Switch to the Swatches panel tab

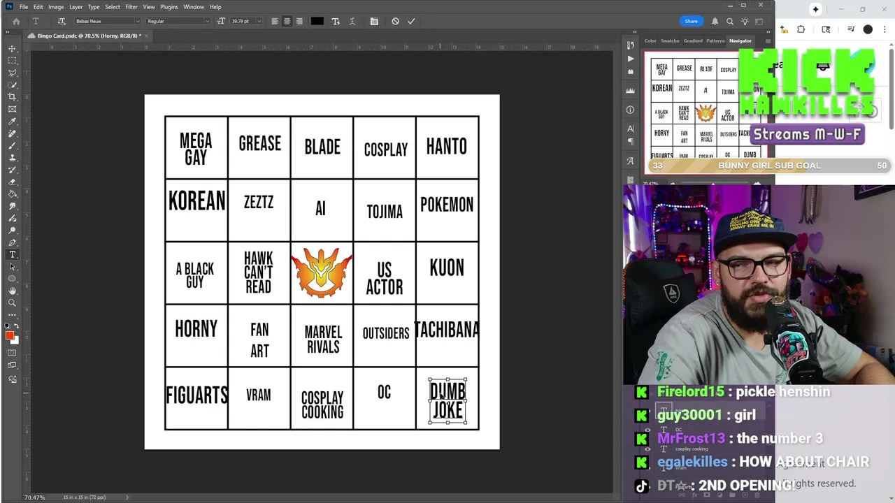pos(670,41)
